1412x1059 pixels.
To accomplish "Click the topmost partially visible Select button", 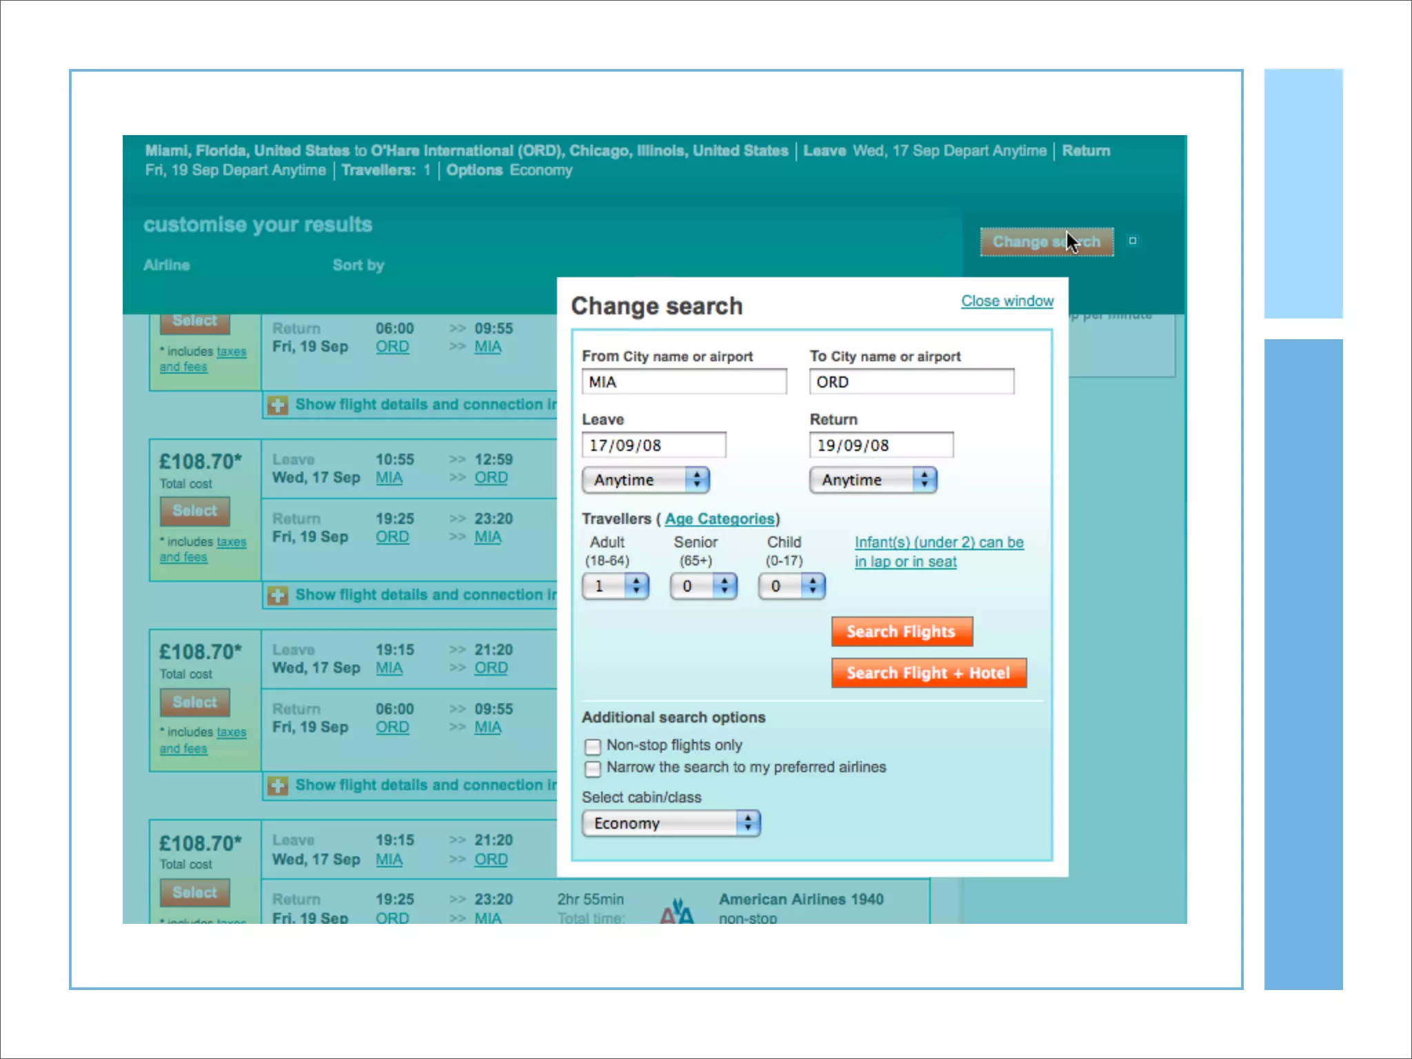I will pyautogui.click(x=195, y=322).
